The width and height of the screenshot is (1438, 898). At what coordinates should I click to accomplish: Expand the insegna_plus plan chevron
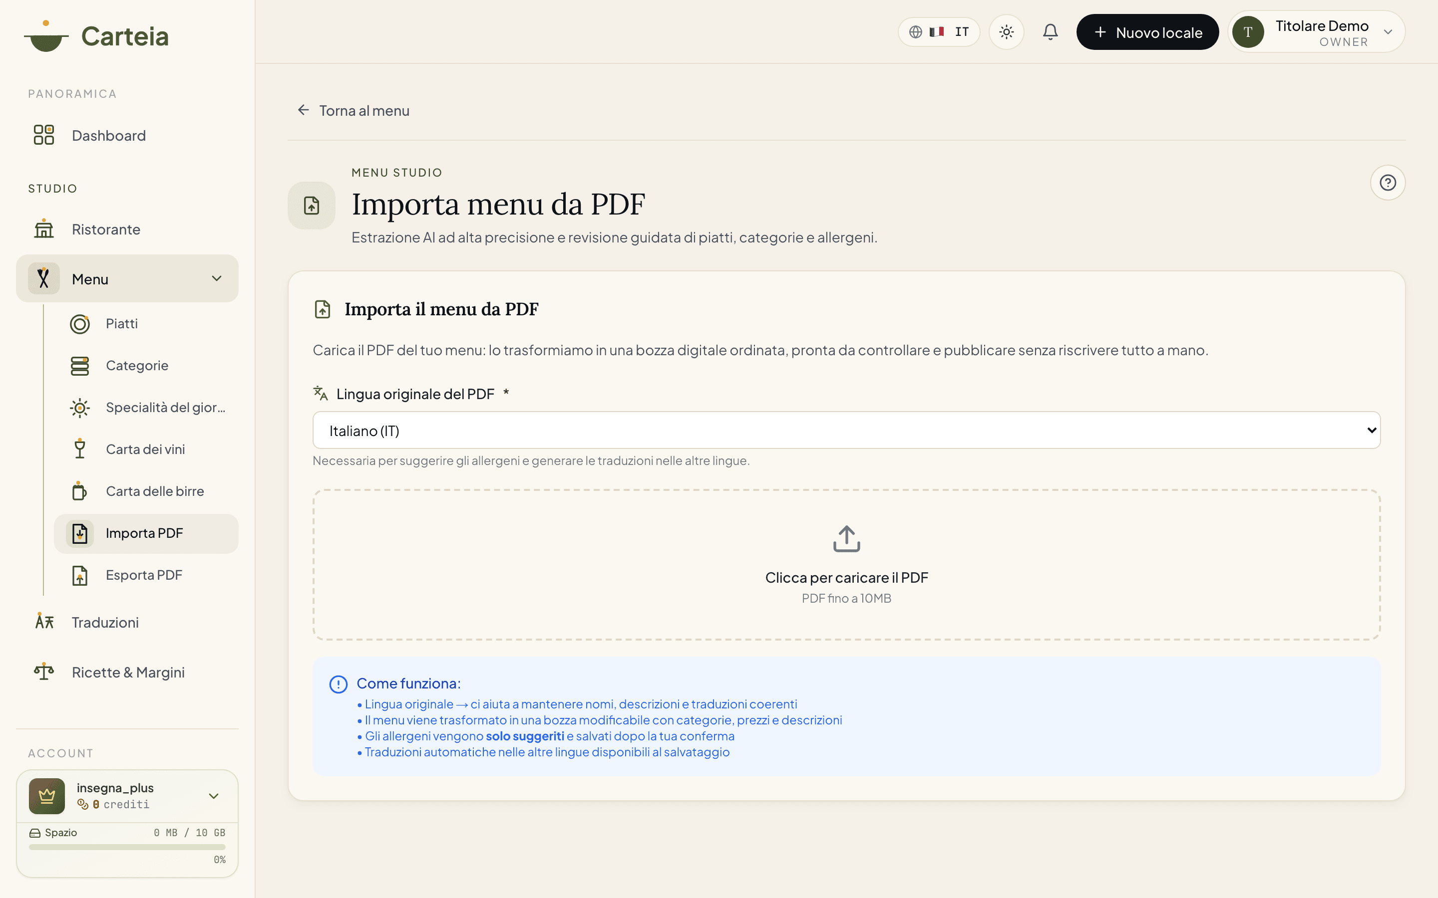[214, 796]
